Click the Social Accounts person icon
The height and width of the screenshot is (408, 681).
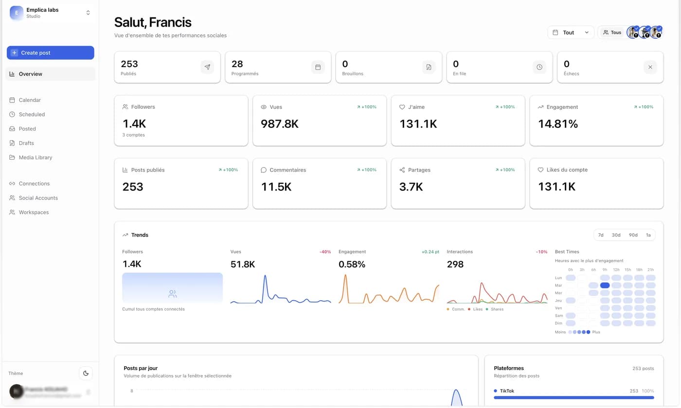tap(12, 198)
